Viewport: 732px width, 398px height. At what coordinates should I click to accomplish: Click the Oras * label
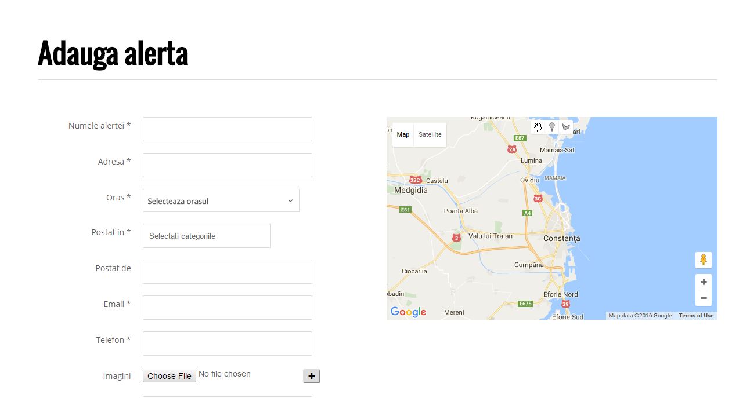click(118, 198)
